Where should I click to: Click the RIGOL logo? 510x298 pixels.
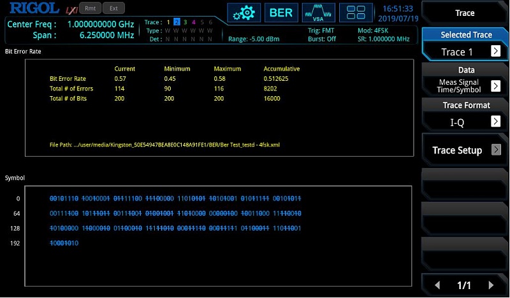coord(32,9)
